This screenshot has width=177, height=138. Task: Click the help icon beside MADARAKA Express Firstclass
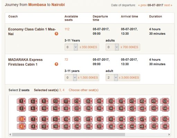pyautogui.click(x=56, y=64)
